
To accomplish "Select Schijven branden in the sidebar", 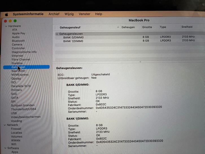I will pos(23,105).
